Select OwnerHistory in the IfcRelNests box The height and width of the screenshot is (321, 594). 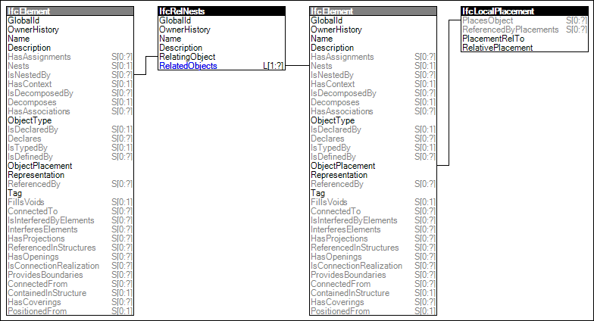(x=185, y=30)
